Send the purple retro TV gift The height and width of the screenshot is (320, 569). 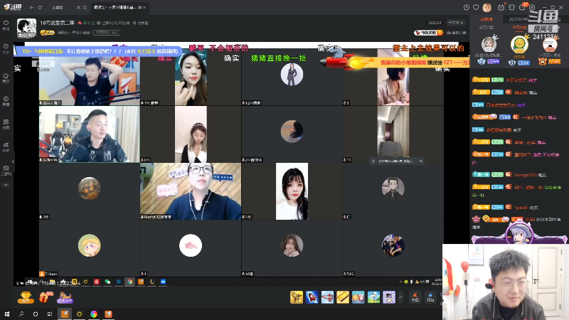pos(388,297)
